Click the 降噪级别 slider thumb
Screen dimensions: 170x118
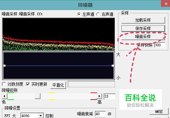click(38, 96)
